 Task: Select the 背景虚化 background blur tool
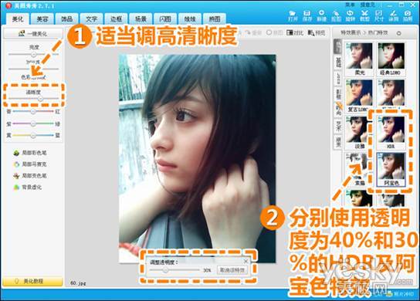click(x=28, y=188)
